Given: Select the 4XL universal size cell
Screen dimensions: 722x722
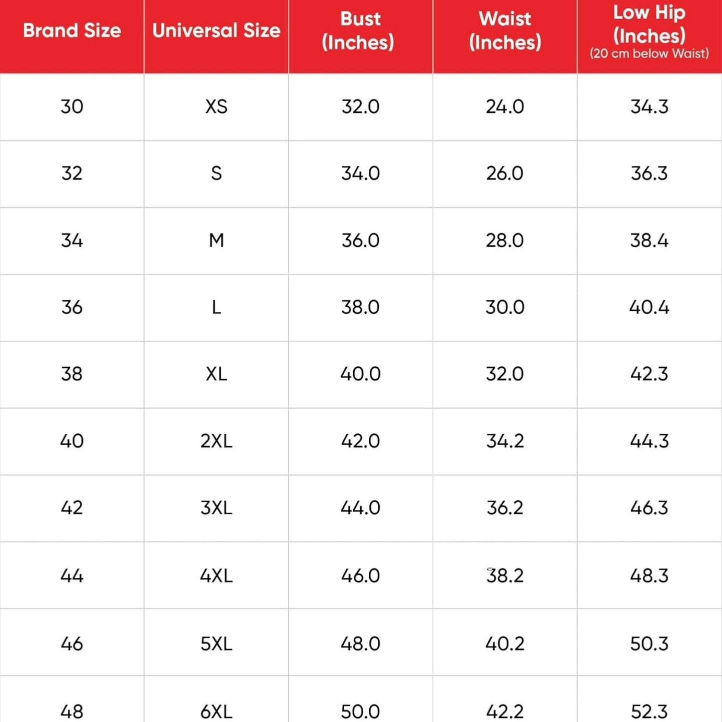Looking at the screenshot, I should (216, 576).
